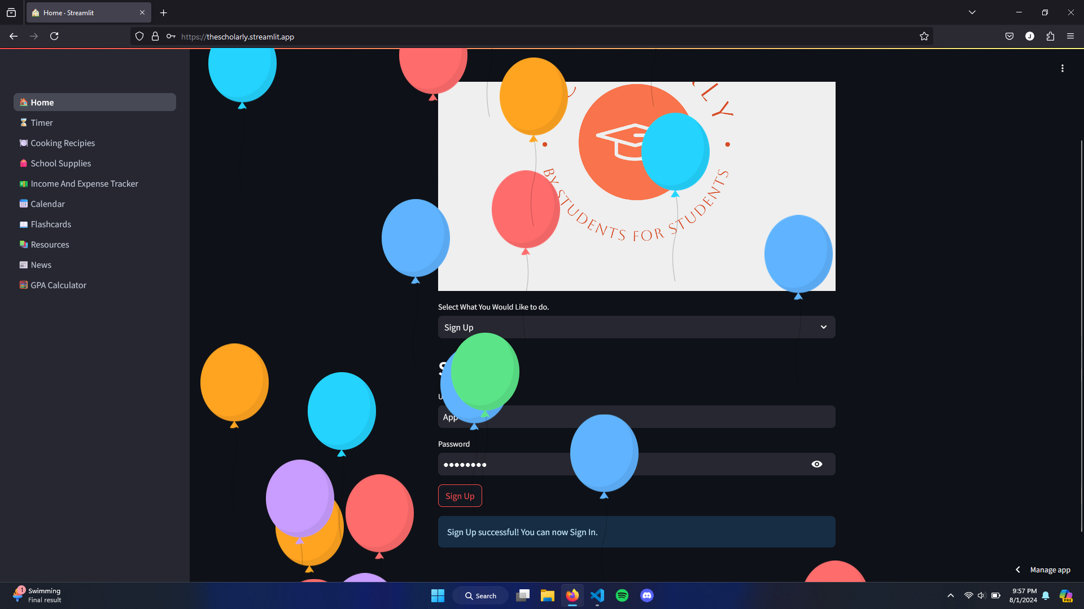Viewport: 1084px width, 609px height.
Task: Open Income And Expense Tracker page
Action: tap(84, 183)
